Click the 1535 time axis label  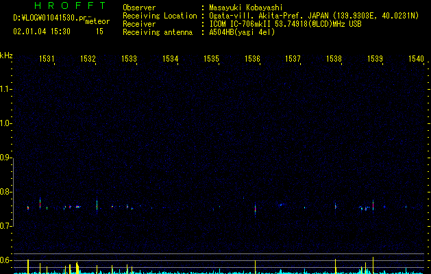211,59
